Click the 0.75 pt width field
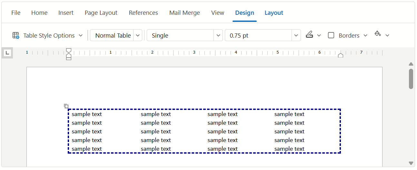417x170 pixels. [258, 35]
